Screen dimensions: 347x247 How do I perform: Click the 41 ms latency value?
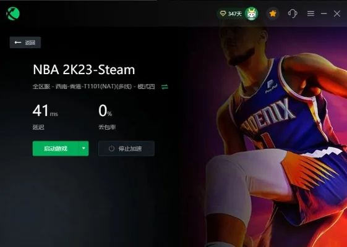[x=45, y=111]
